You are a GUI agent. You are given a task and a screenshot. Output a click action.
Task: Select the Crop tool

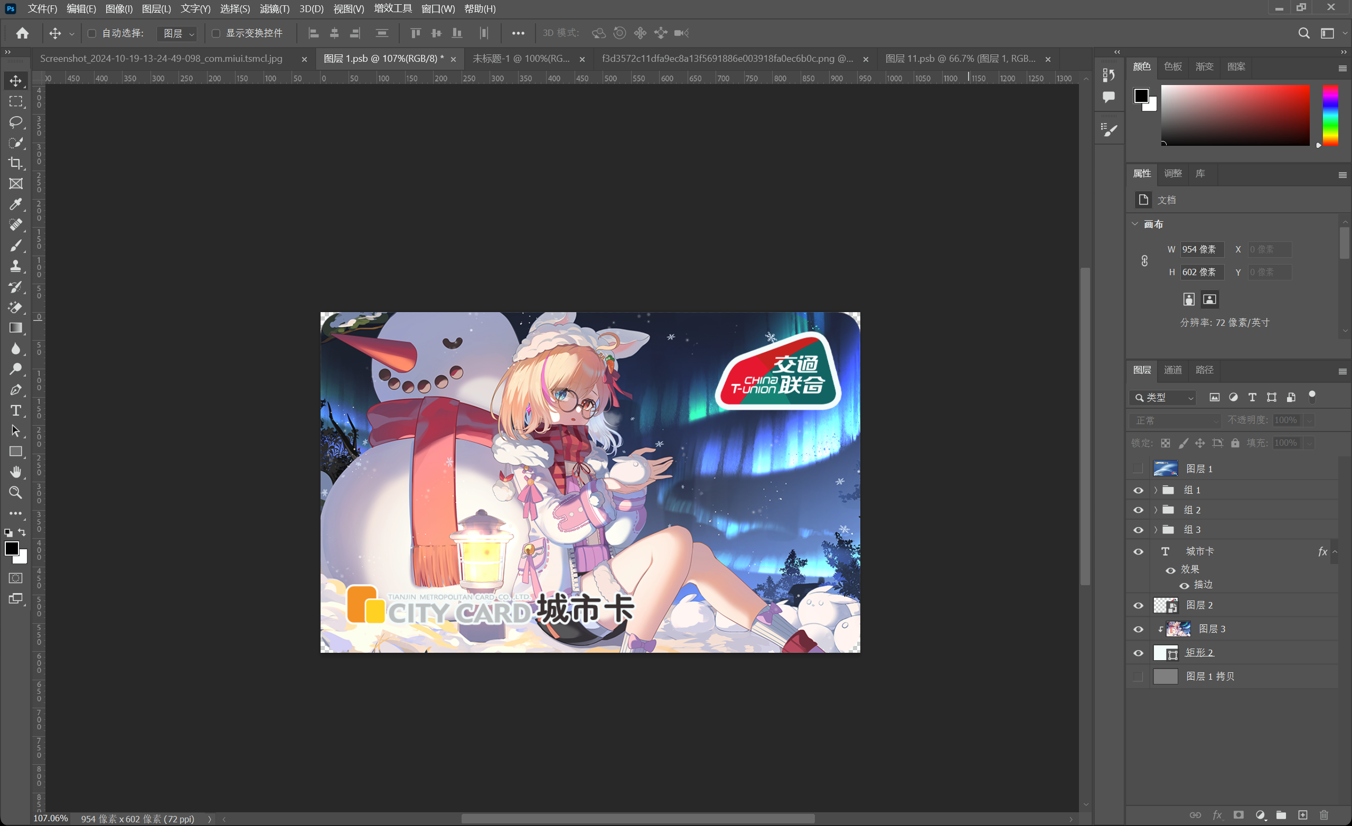click(15, 163)
